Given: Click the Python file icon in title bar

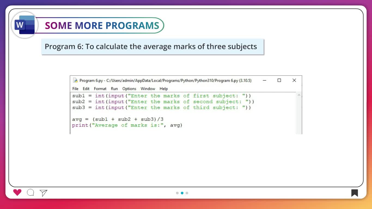Looking at the screenshot, I should pyautogui.click(x=75, y=81).
